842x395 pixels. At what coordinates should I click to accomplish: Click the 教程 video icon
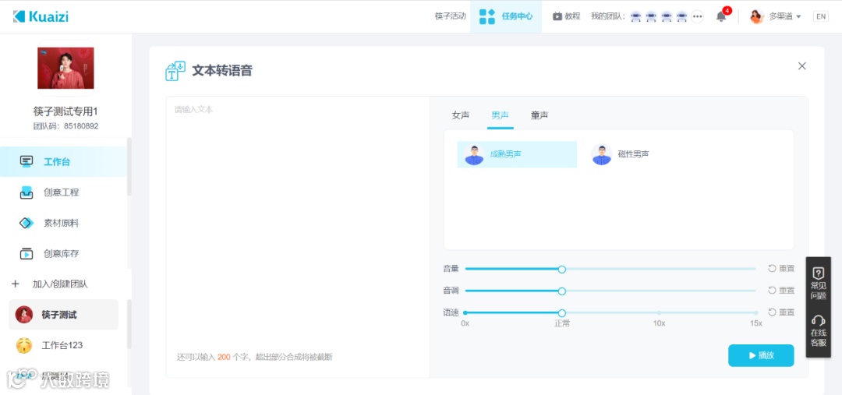click(557, 16)
